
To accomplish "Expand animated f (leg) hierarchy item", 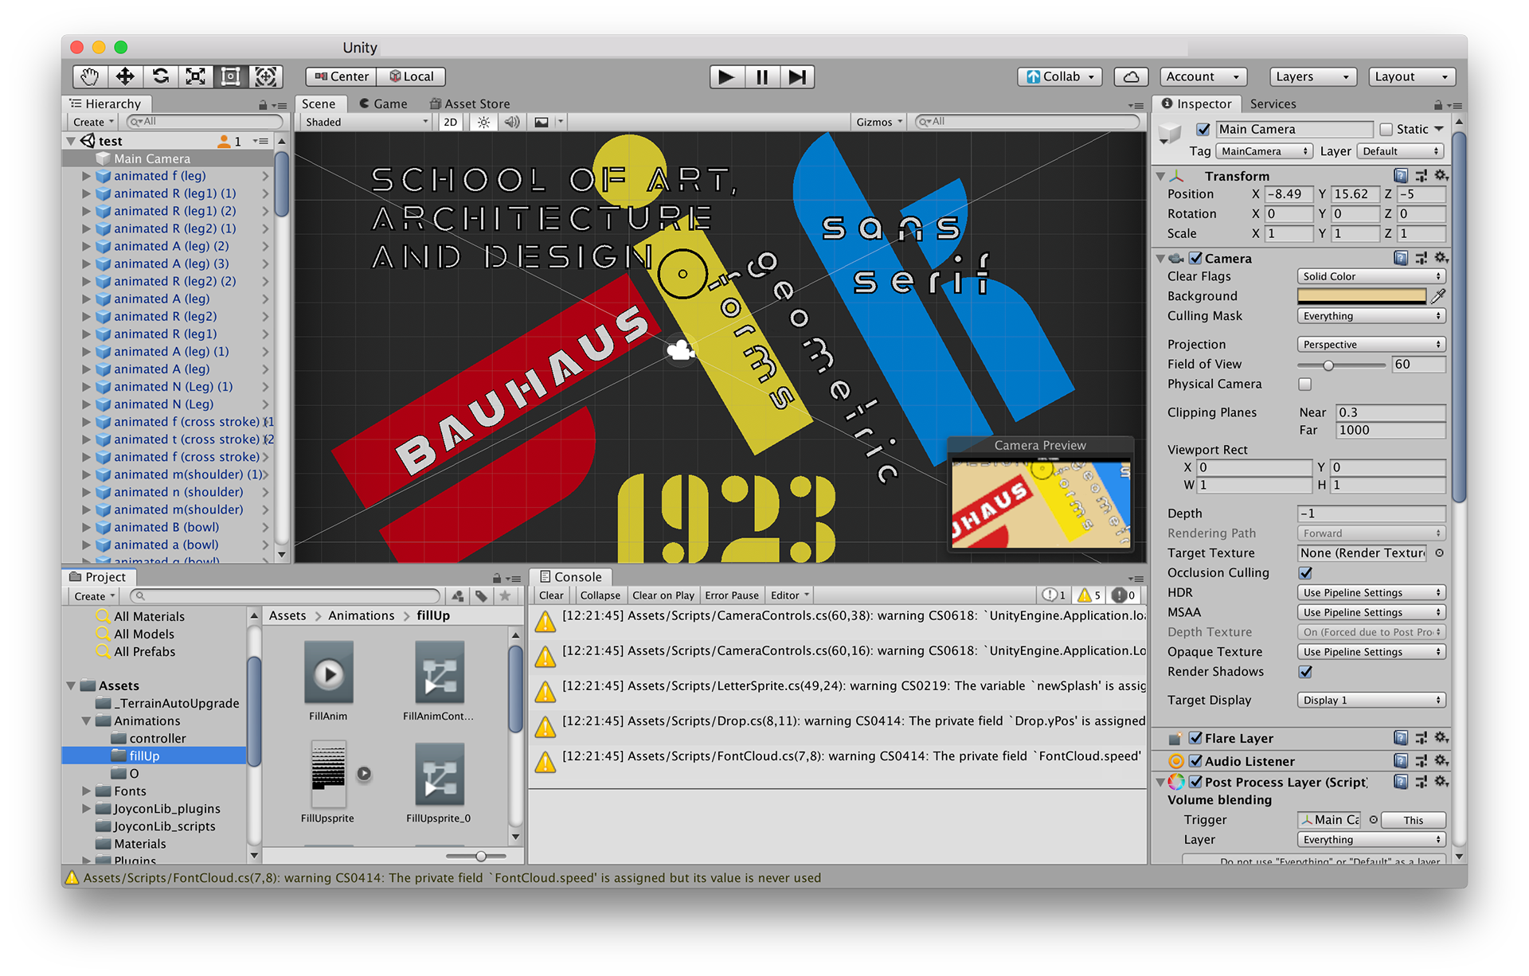I will [86, 176].
